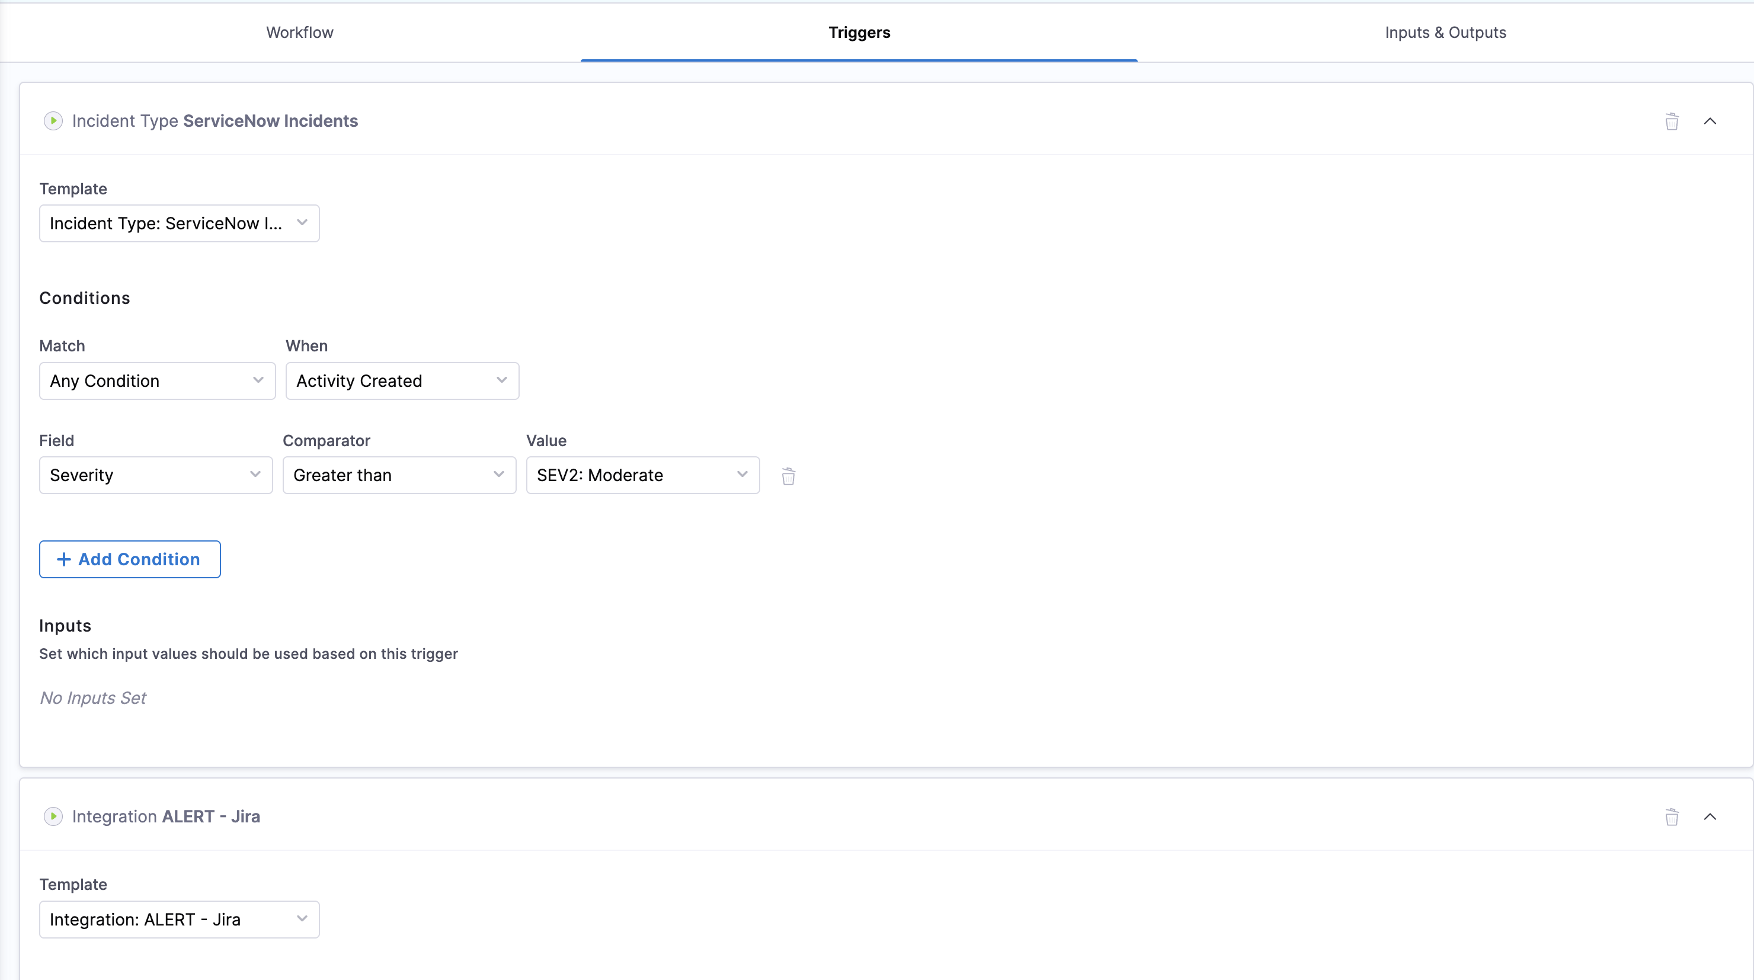Click the Add Condition button
The width and height of the screenshot is (1754, 980).
[x=129, y=559]
